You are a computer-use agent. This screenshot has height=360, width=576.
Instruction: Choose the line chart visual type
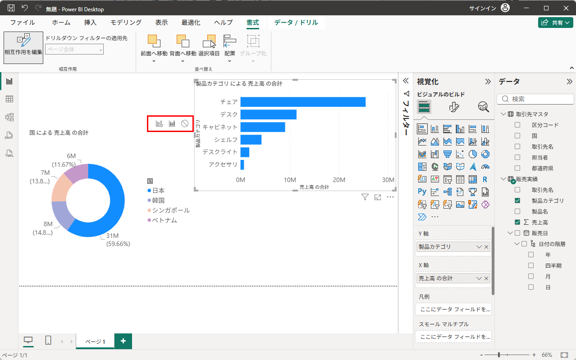[x=422, y=142]
